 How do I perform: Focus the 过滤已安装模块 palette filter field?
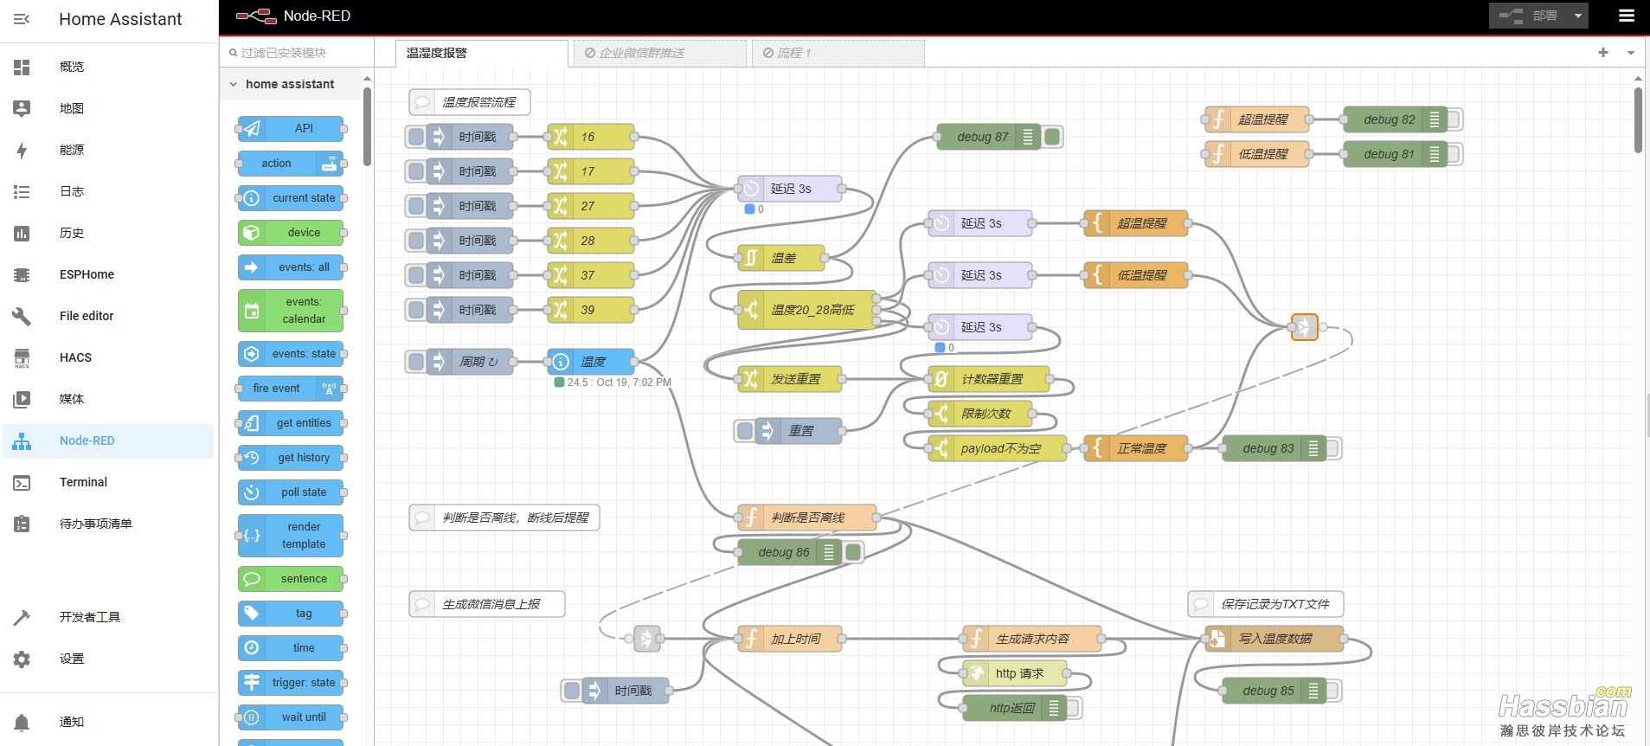297,53
